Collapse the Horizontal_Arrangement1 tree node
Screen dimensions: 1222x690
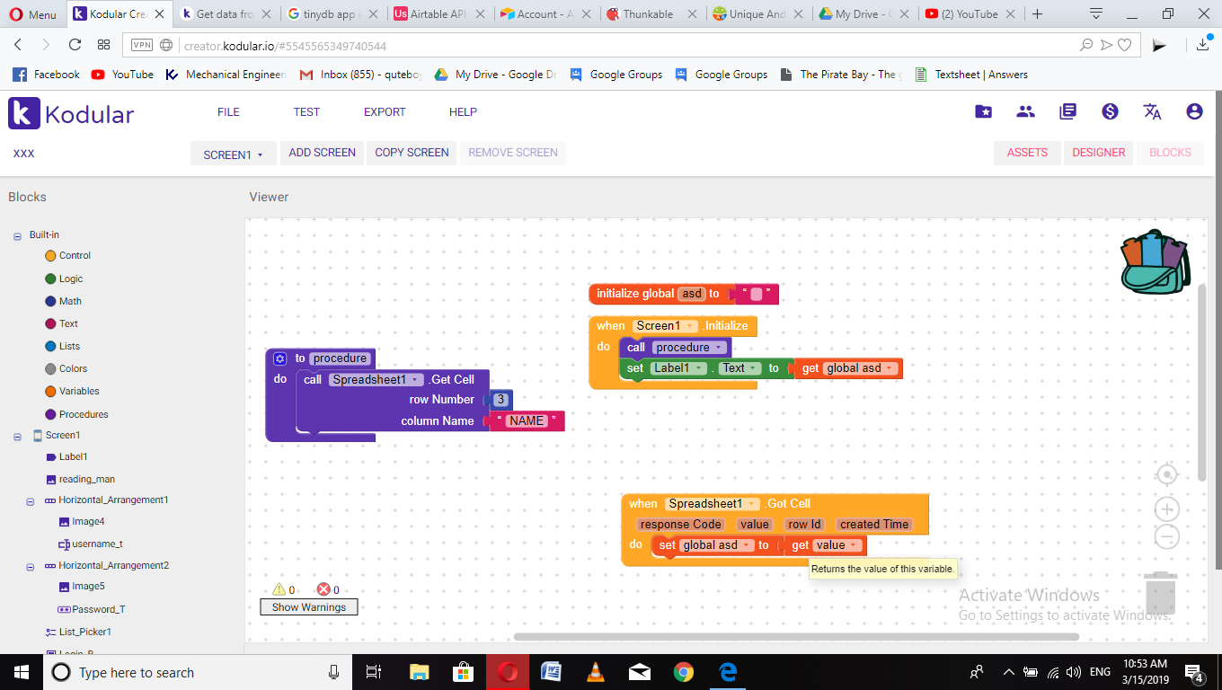tap(30, 500)
